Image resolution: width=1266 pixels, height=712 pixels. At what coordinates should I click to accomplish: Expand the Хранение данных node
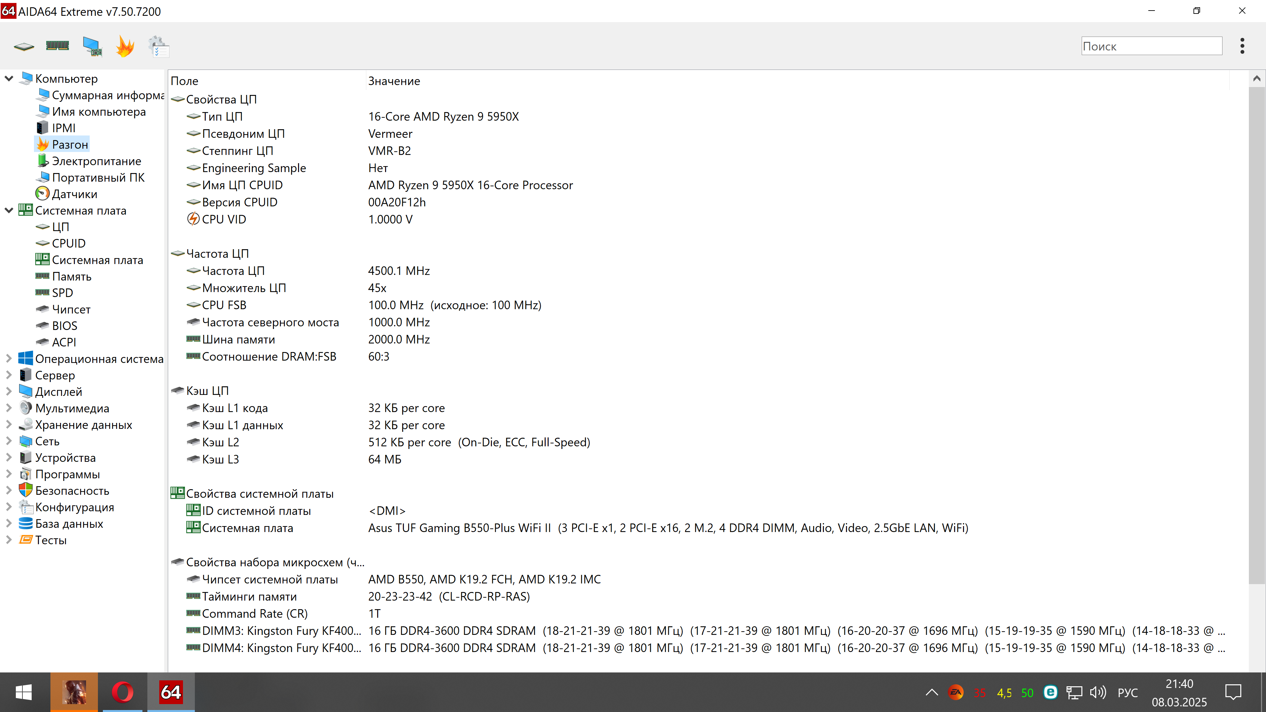(x=9, y=425)
